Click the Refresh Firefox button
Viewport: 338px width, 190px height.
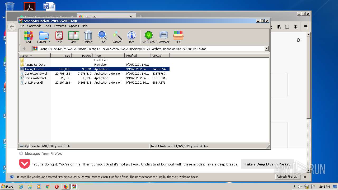pos(288,177)
